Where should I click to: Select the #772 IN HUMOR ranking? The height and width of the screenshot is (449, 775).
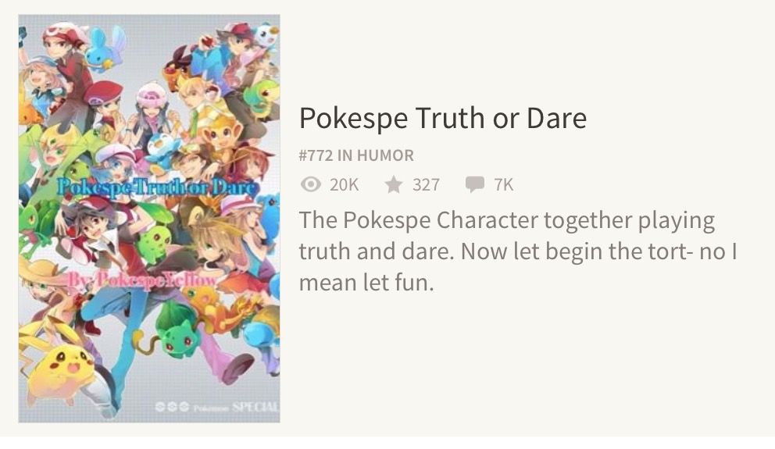(x=356, y=155)
